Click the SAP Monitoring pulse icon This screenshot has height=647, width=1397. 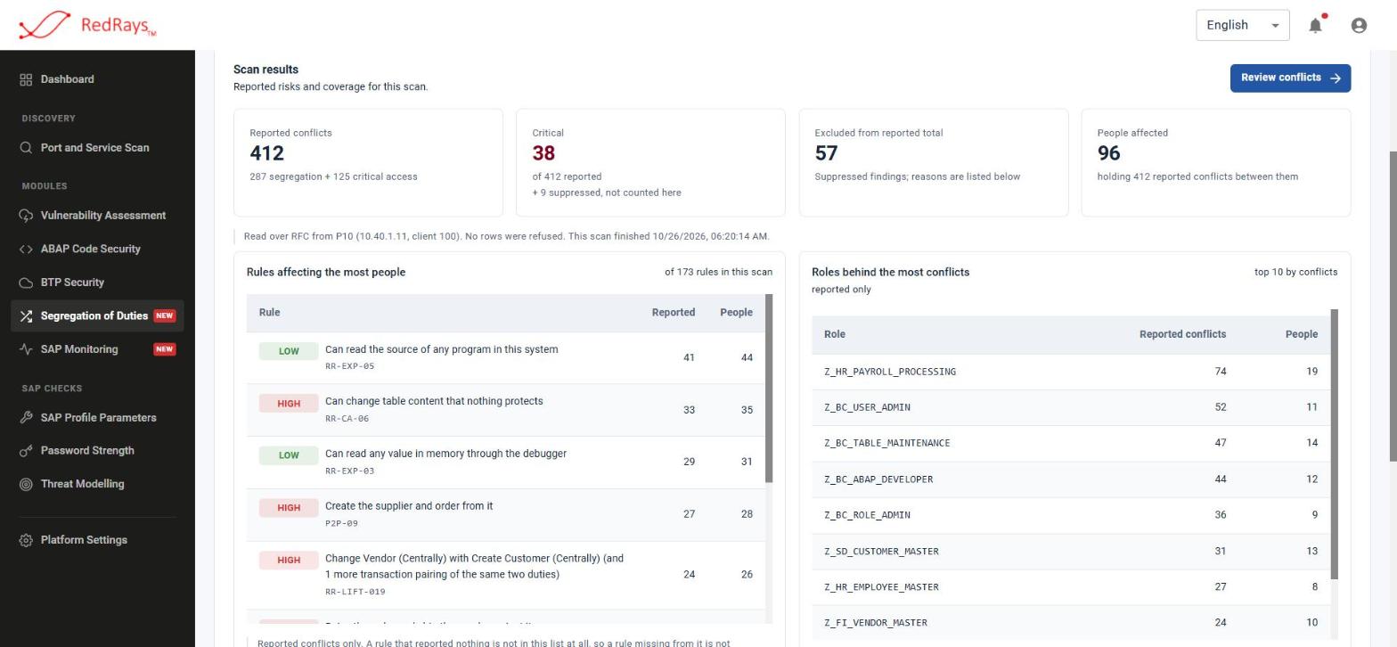[26, 349]
